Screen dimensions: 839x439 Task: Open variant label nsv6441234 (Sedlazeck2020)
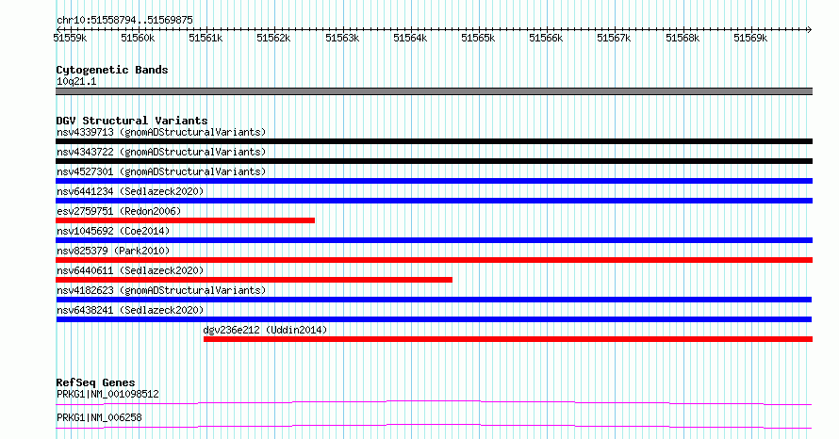click(x=130, y=191)
